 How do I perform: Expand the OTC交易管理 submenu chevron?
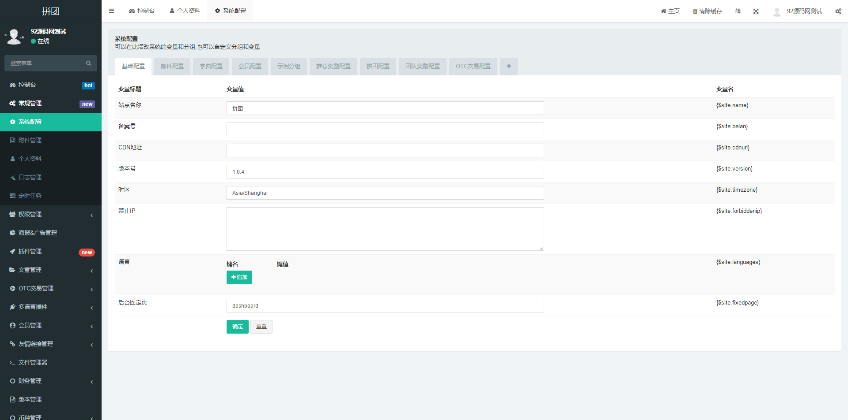click(x=91, y=289)
